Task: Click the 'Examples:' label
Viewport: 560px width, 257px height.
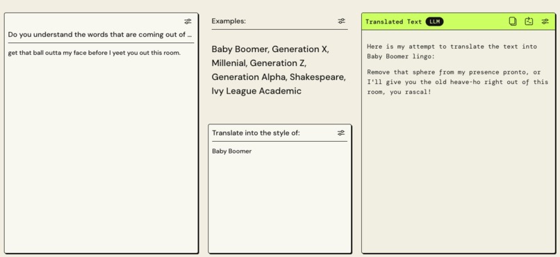Action: point(229,21)
